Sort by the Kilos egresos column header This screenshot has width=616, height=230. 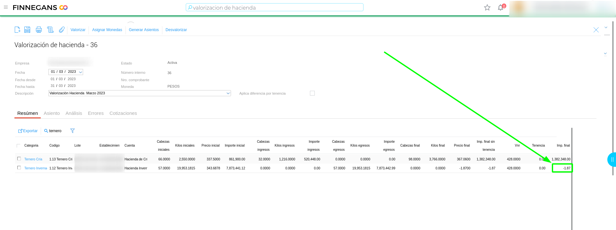coord(360,146)
